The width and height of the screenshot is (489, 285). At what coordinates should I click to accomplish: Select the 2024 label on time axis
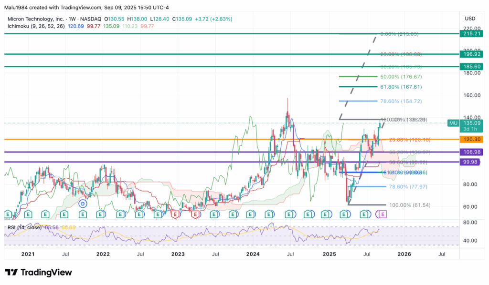coord(253,254)
